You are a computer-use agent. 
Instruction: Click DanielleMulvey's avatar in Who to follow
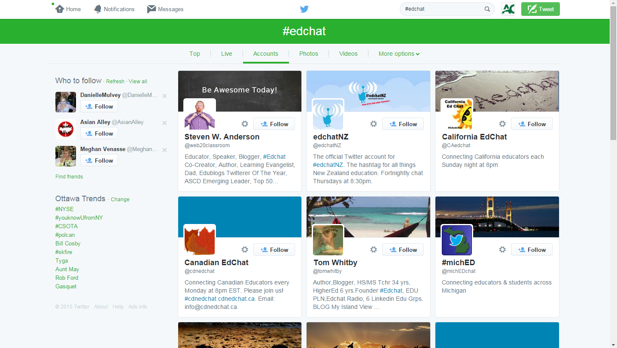(66, 102)
